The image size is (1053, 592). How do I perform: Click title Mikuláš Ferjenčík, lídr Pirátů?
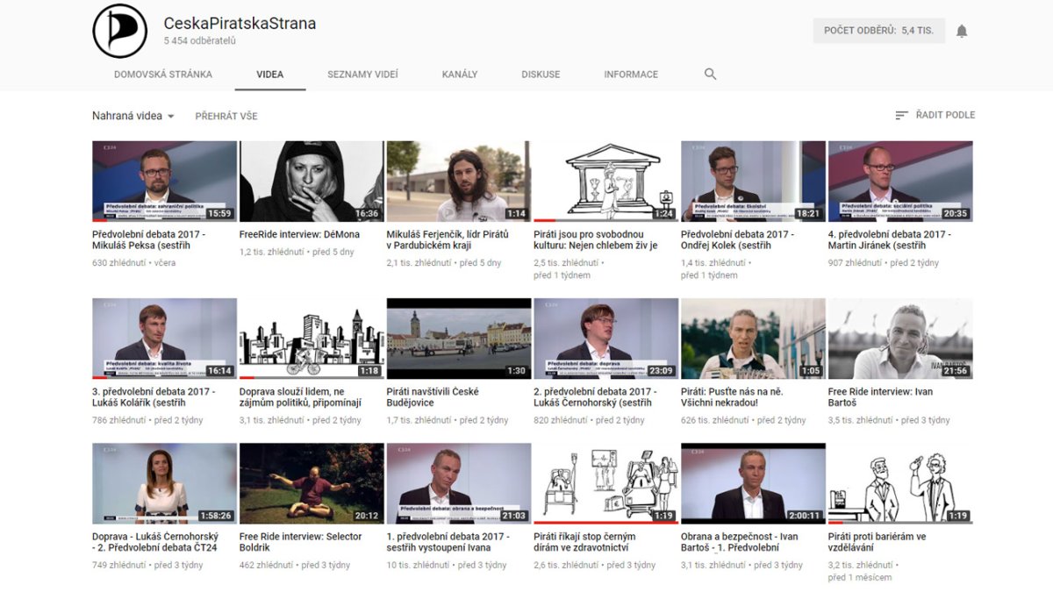tap(449, 240)
